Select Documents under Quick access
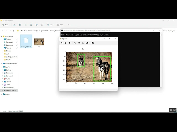Image resolution: width=177 pixels, height=132 pixels. [x=9, y=45]
